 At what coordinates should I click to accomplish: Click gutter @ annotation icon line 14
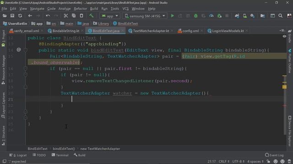(19, 50)
